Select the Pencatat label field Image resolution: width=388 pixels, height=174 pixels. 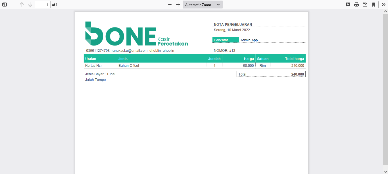tap(226, 40)
